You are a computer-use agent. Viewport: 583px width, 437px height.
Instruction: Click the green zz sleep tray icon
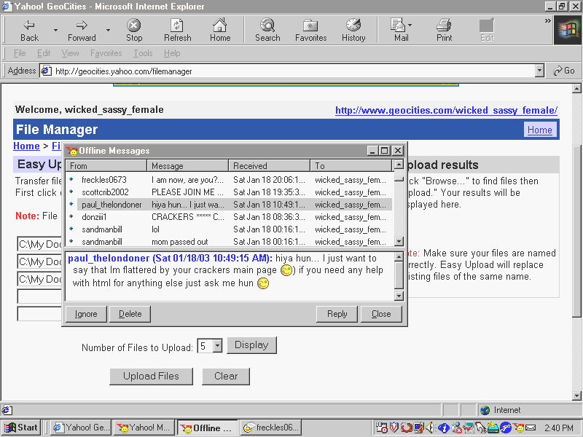[x=493, y=428]
